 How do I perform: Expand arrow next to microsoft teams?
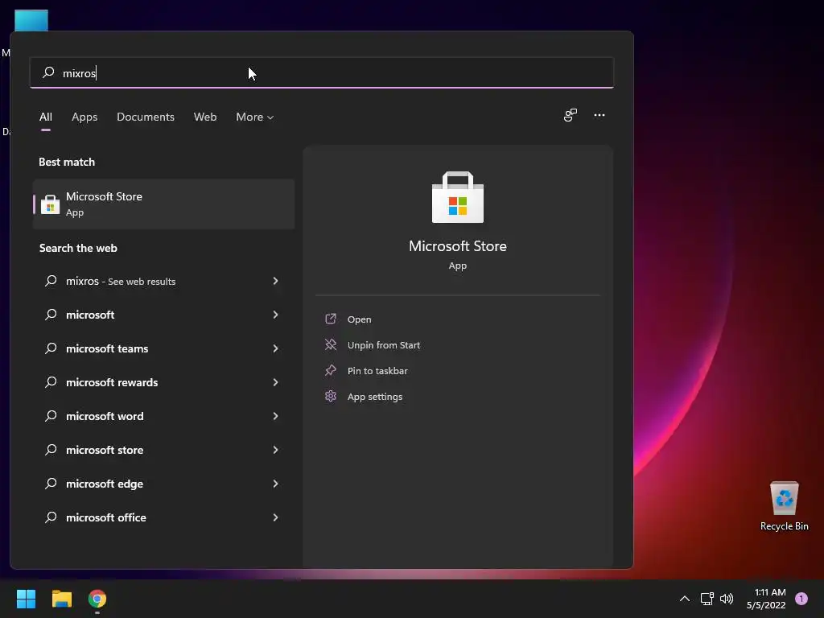tap(275, 348)
